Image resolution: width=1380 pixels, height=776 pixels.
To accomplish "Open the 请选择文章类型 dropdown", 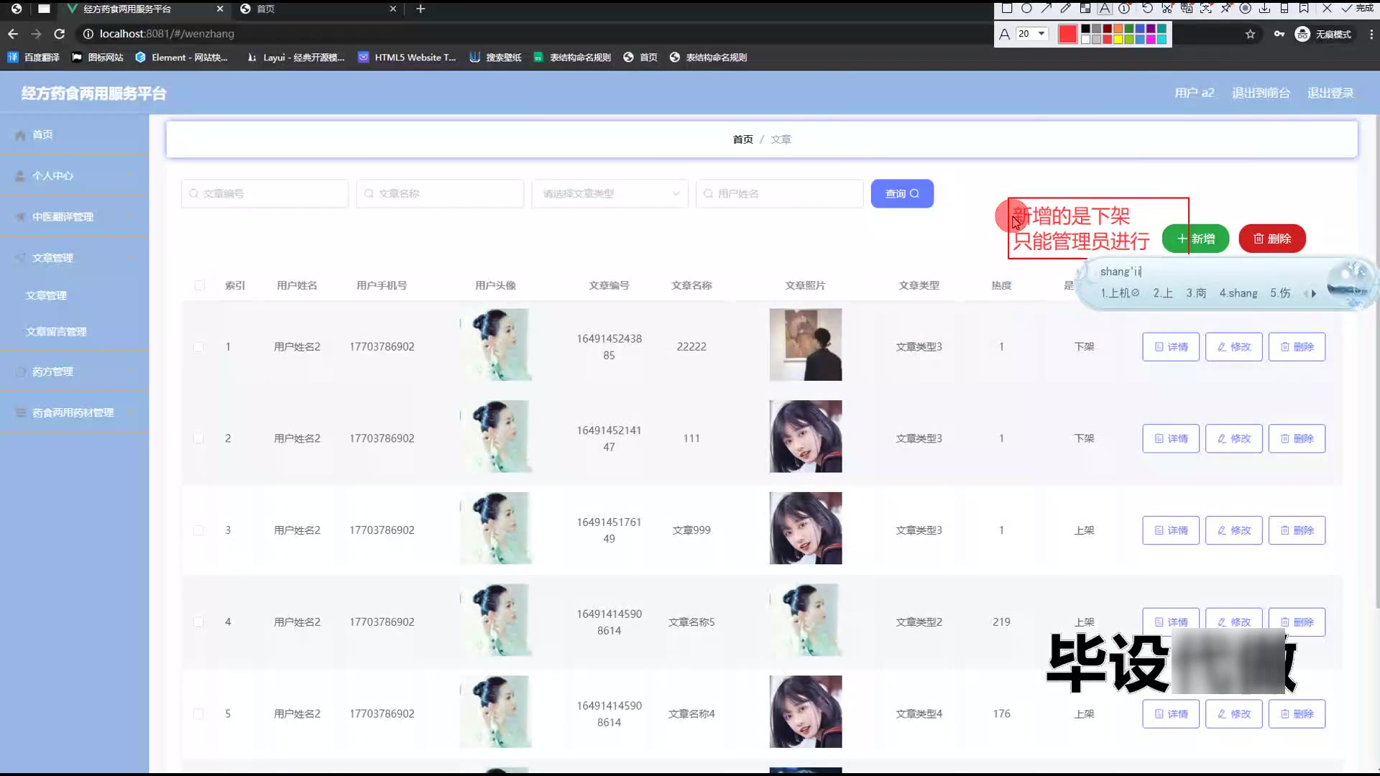I will [610, 193].
